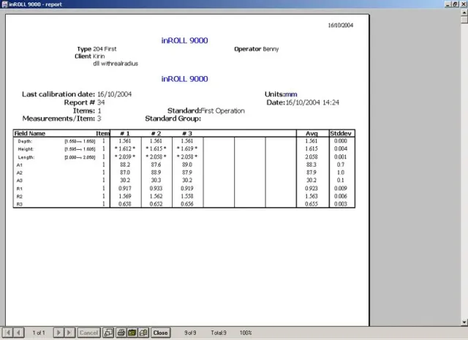Viewport: 468px width, 340px height.
Task: Click the 'Depth:' row label
Action: (x=25, y=141)
